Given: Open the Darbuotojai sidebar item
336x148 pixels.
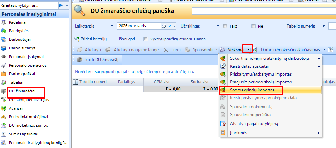Looking at the screenshot, I should [x=20, y=39].
